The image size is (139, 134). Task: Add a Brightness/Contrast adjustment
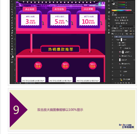click(117, 18)
